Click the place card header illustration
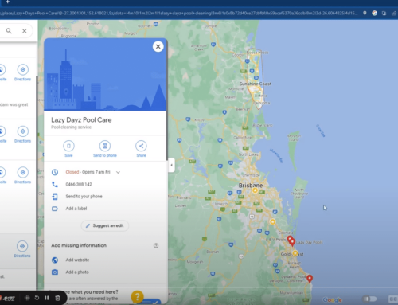 (105, 74)
